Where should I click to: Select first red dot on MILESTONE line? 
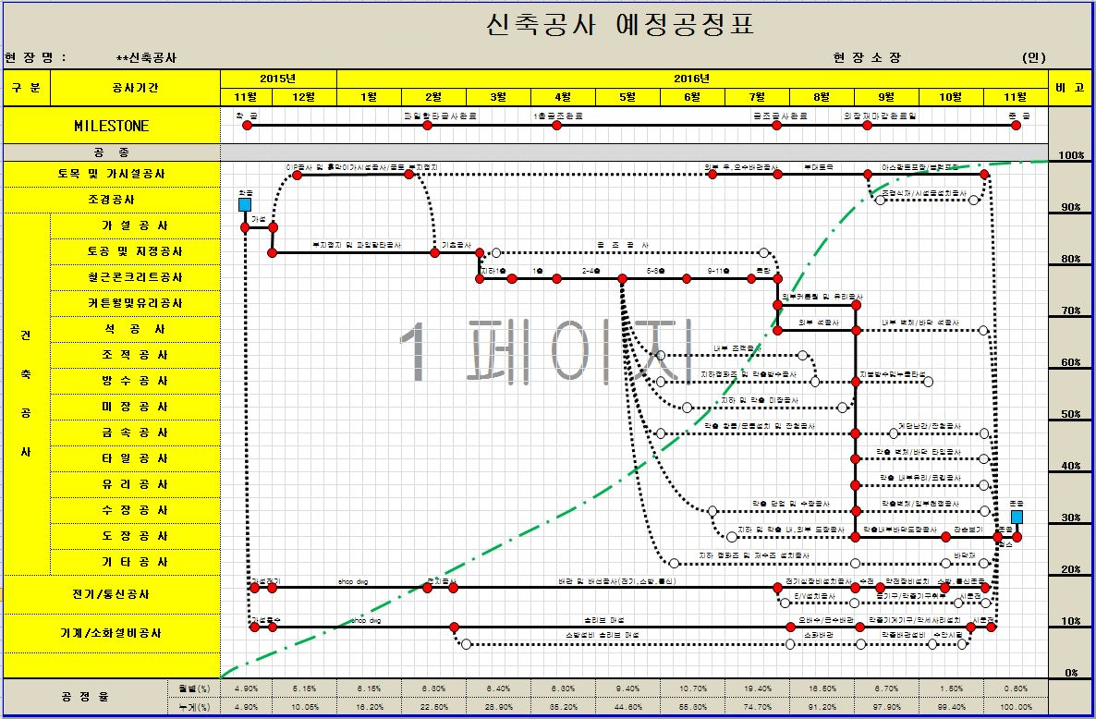pos(247,126)
